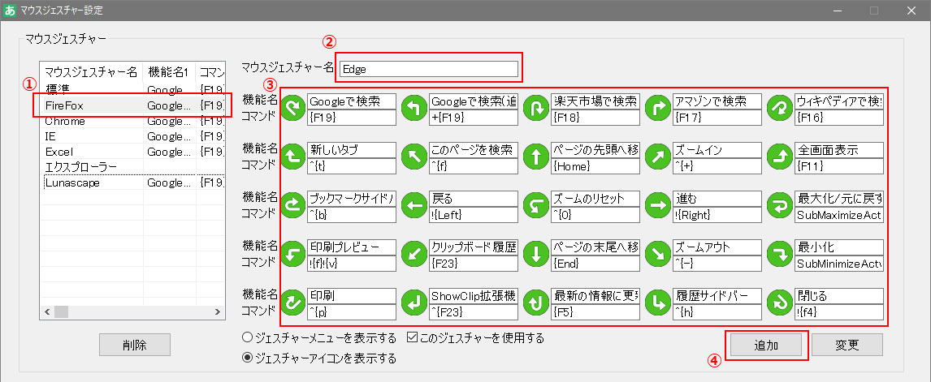Click the !{f4} command field

point(839,311)
